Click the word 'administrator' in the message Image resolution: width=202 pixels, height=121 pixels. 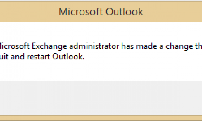click(94, 46)
